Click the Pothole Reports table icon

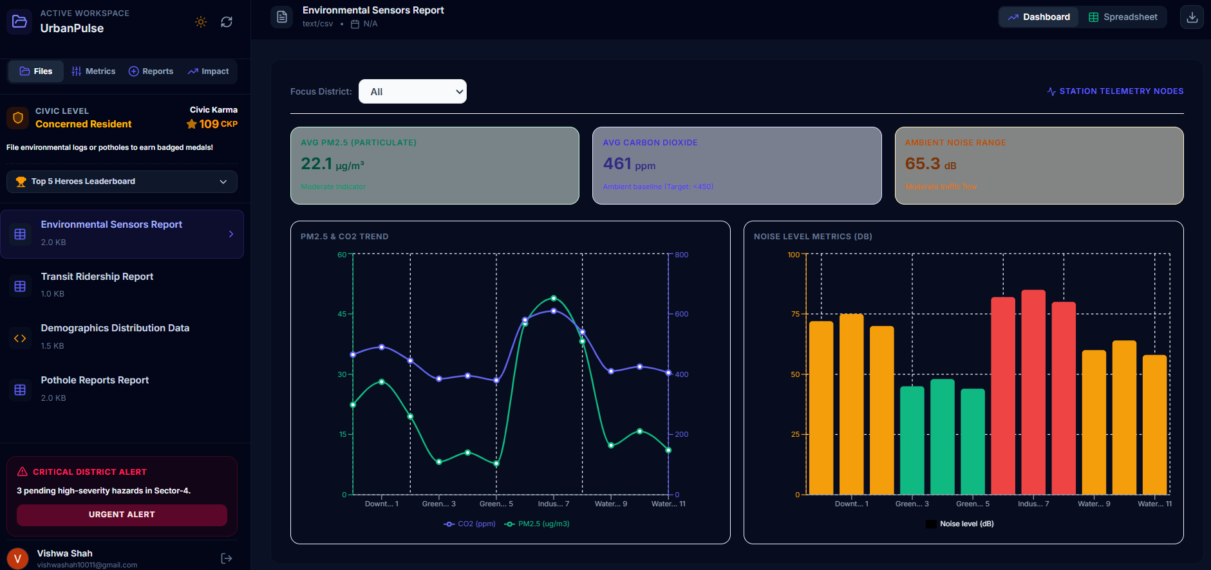point(20,390)
